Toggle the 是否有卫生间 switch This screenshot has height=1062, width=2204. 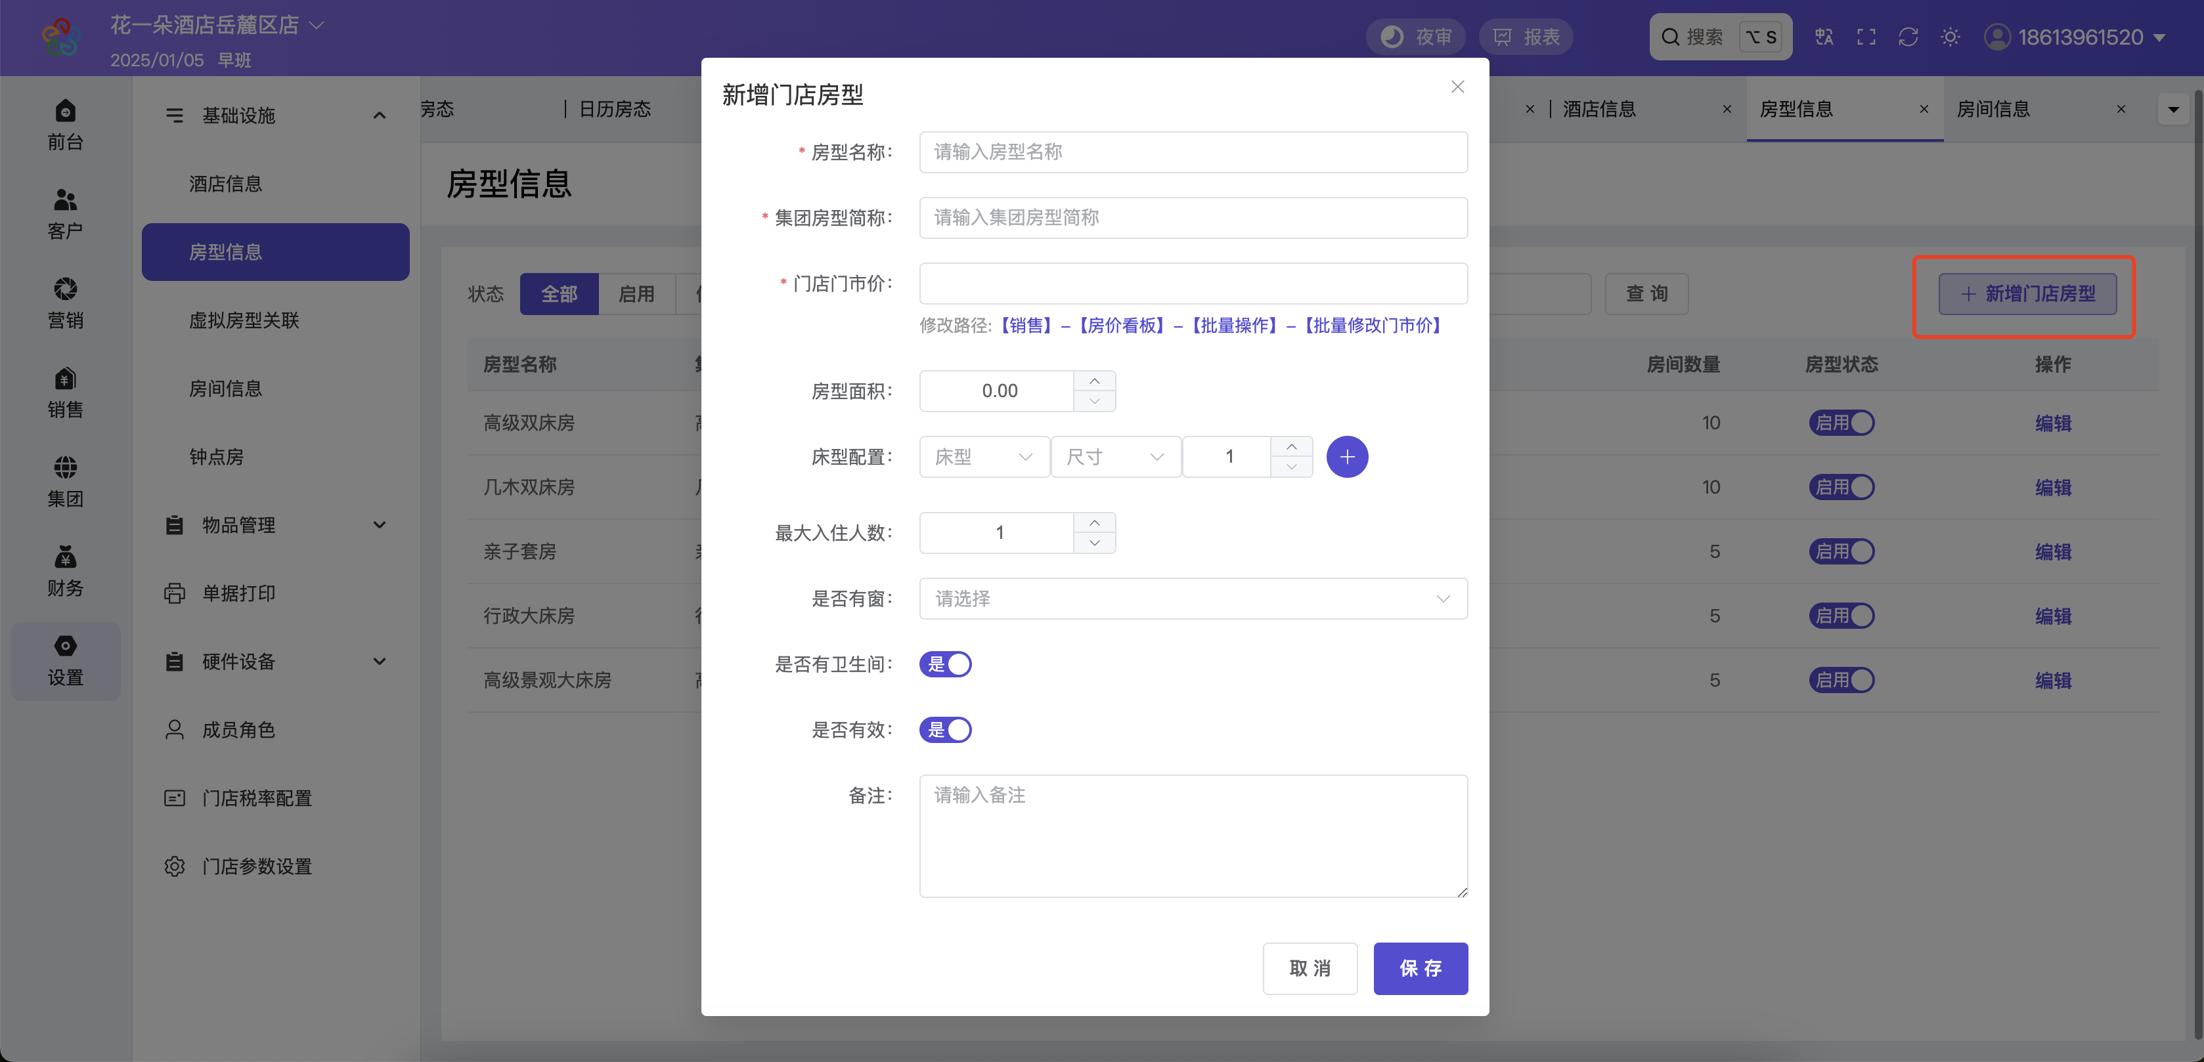pyautogui.click(x=944, y=664)
